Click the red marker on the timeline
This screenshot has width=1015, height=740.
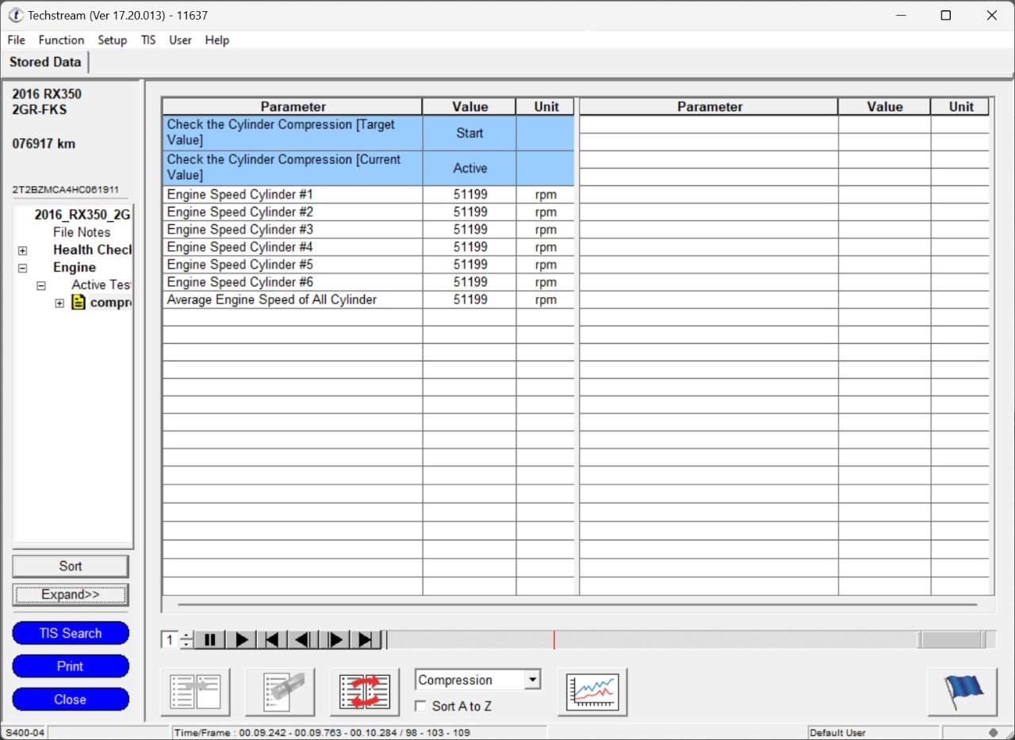pos(553,639)
